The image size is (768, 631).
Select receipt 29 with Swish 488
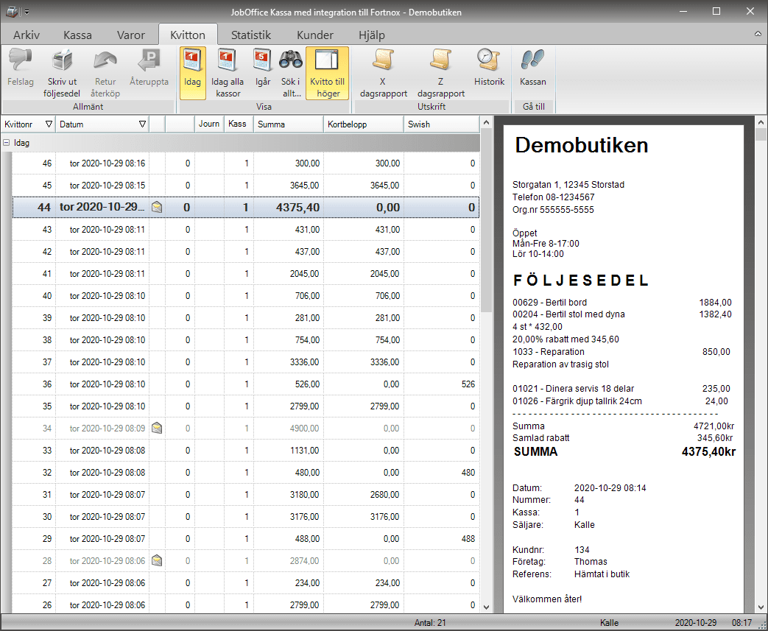[245, 538]
